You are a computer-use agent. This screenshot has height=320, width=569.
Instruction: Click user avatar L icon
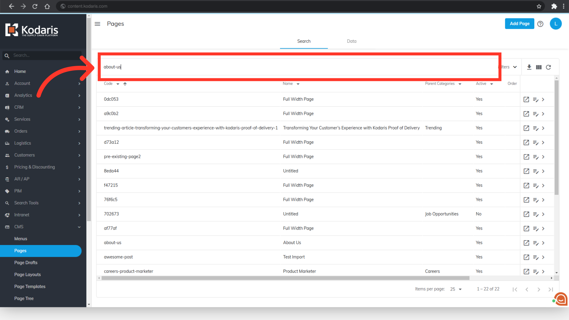point(556,24)
